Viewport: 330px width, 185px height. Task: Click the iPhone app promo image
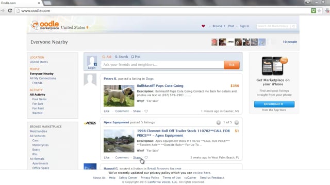point(274,66)
